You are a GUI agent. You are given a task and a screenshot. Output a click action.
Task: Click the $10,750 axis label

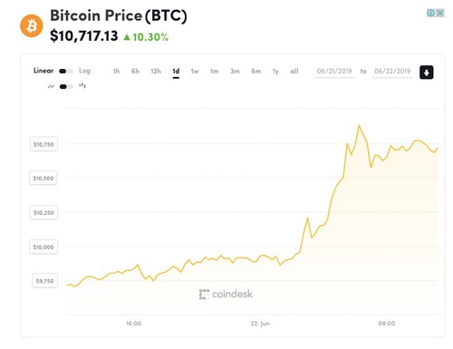[43, 144]
